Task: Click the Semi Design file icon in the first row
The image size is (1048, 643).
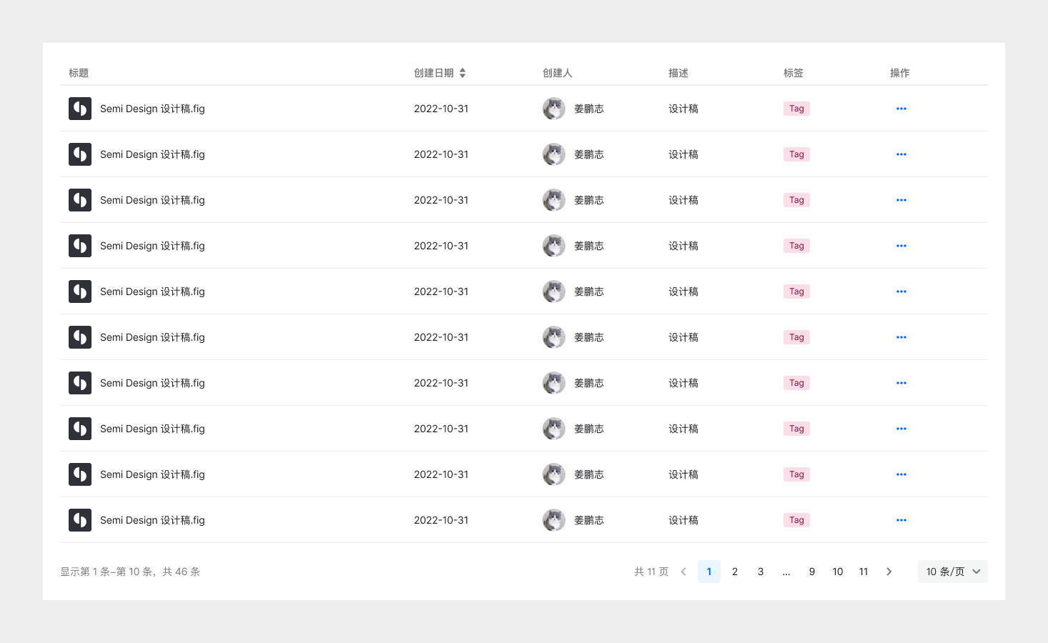Action: 80,109
